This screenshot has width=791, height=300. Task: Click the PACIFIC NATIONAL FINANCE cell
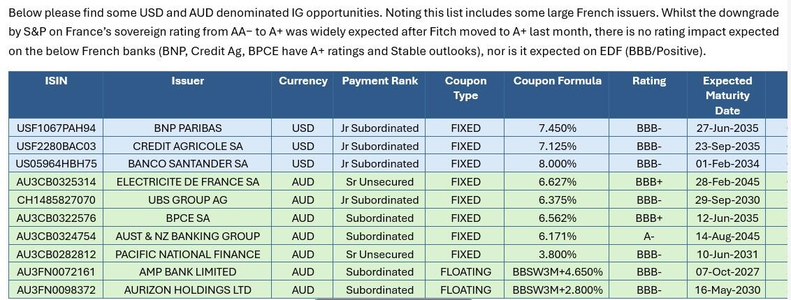pos(187,254)
